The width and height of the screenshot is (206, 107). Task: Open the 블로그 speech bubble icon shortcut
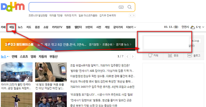(x=190, y=56)
